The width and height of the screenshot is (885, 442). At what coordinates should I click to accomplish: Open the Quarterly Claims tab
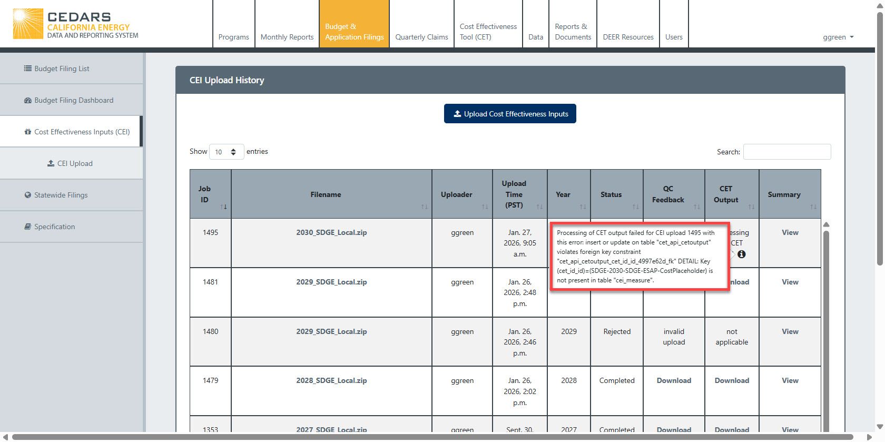tap(421, 37)
